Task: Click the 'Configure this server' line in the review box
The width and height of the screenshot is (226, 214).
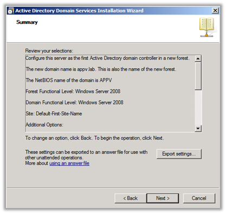Action: (107, 58)
